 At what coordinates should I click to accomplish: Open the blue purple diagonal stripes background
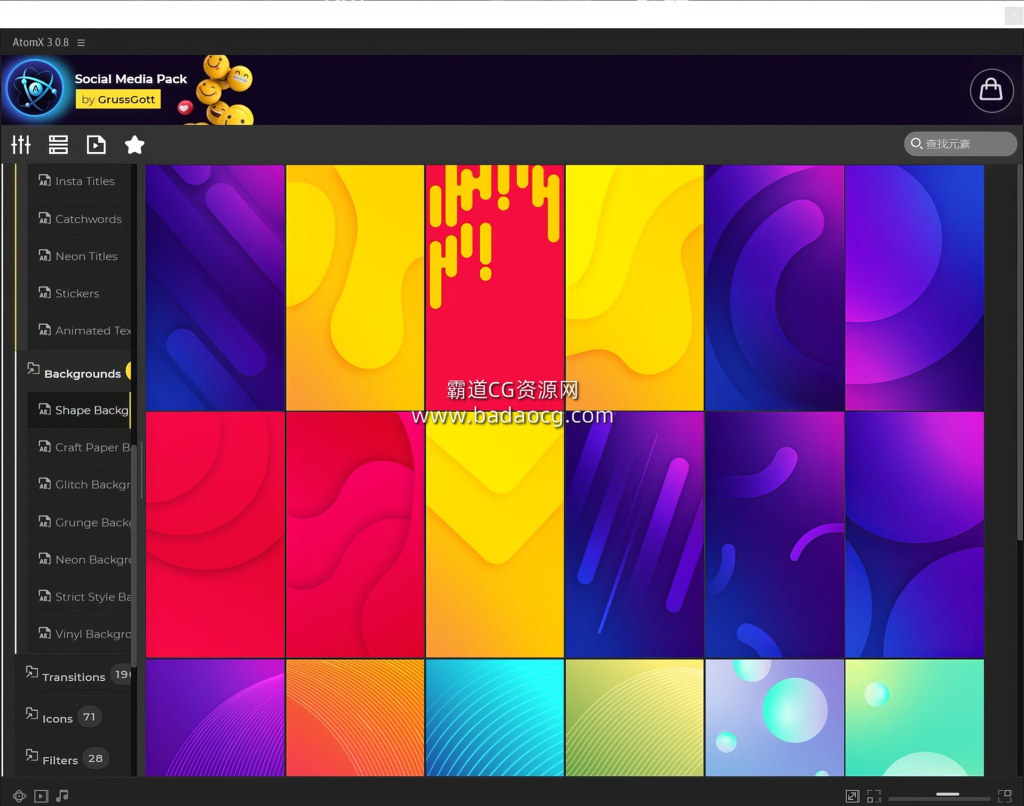click(x=215, y=288)
